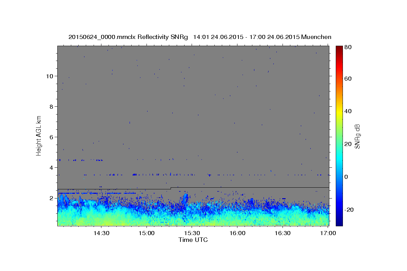Click the 16:30 time tick label
The width and height of the screenshot is (407, 271).
coord(283,233)
